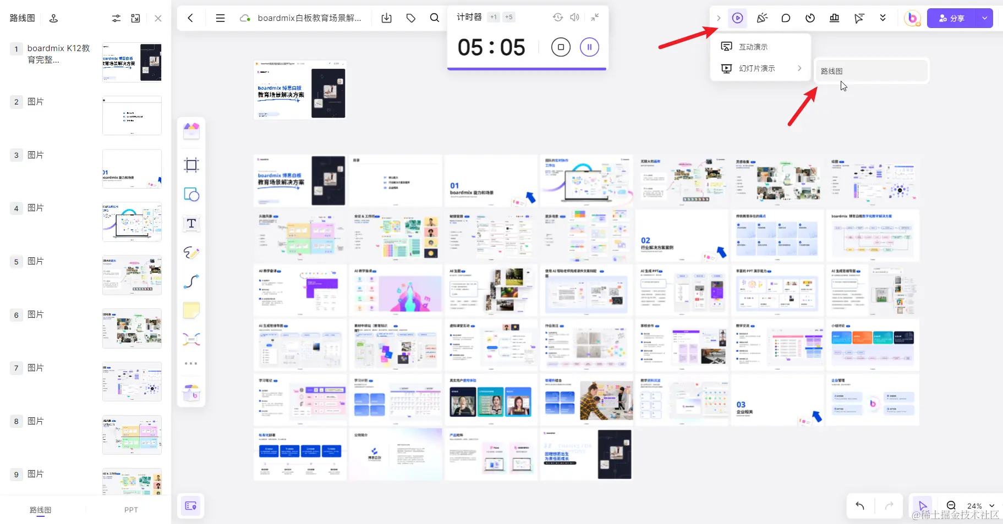Add a sticky note from the toolbar

191,310
